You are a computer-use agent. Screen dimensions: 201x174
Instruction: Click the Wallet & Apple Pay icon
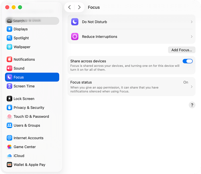(x=9, y=165)
